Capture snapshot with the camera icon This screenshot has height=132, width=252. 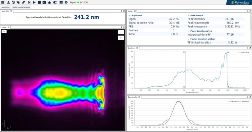point(44,2)
